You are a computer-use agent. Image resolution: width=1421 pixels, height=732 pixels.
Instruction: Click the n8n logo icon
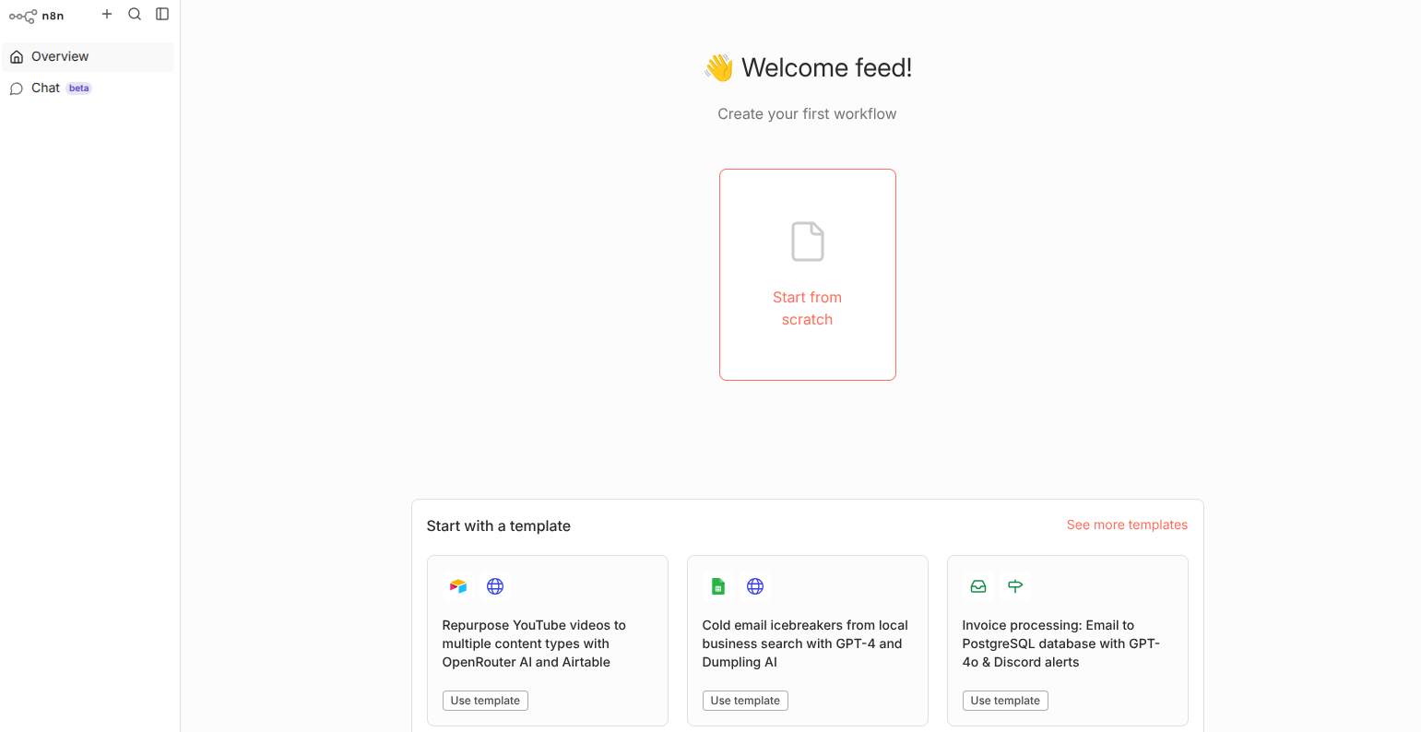tap(23, 16)
